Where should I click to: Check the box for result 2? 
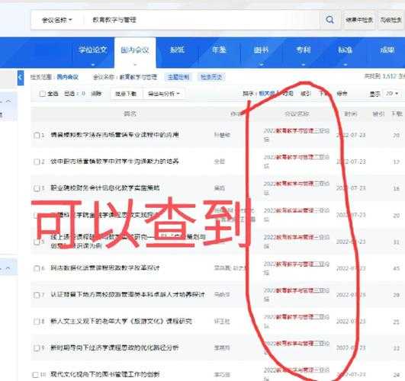point(37,162)
